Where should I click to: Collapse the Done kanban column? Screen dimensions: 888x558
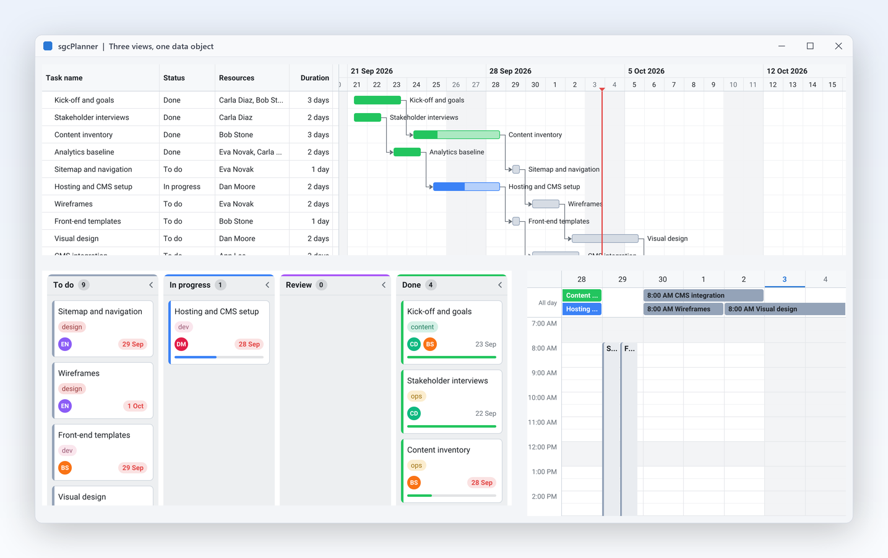[500, 285]
